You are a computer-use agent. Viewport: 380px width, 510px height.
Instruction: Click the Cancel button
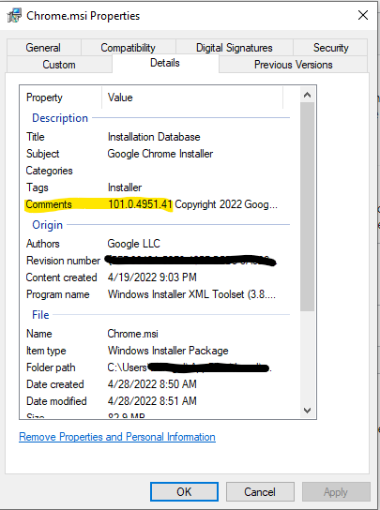pos(260,491)
